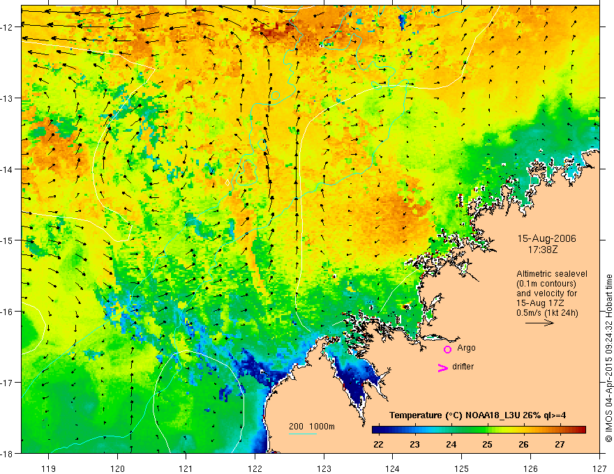Click the 'and velocity for' caption line
The width and height of the screenshot is (614, 474).
tap(546, 293)
